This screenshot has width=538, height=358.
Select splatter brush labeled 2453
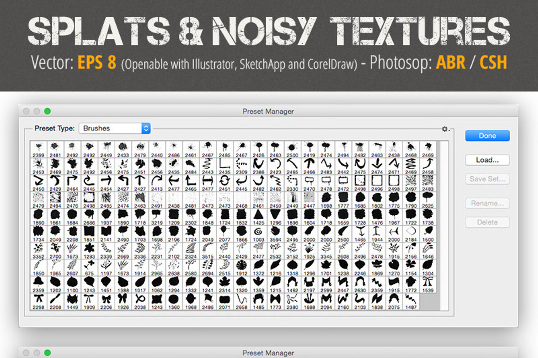point(38,166)
